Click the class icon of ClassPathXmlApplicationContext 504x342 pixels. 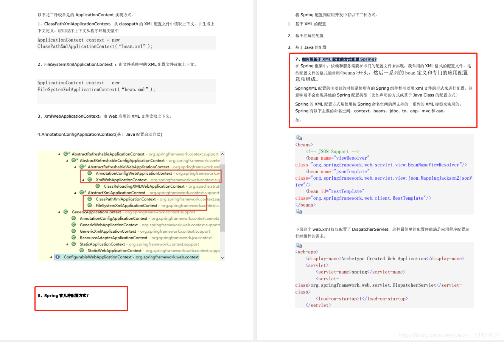[90, 199]
